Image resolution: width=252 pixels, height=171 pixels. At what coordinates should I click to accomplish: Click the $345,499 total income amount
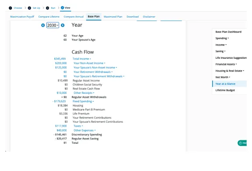click(x=60, y=59)
